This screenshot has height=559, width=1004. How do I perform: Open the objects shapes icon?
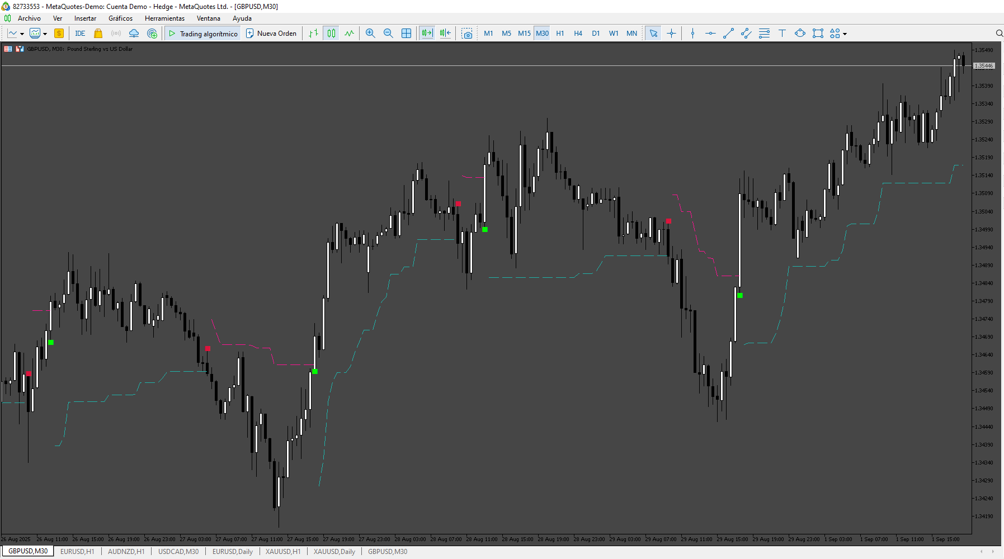click(x=835, y=34)
